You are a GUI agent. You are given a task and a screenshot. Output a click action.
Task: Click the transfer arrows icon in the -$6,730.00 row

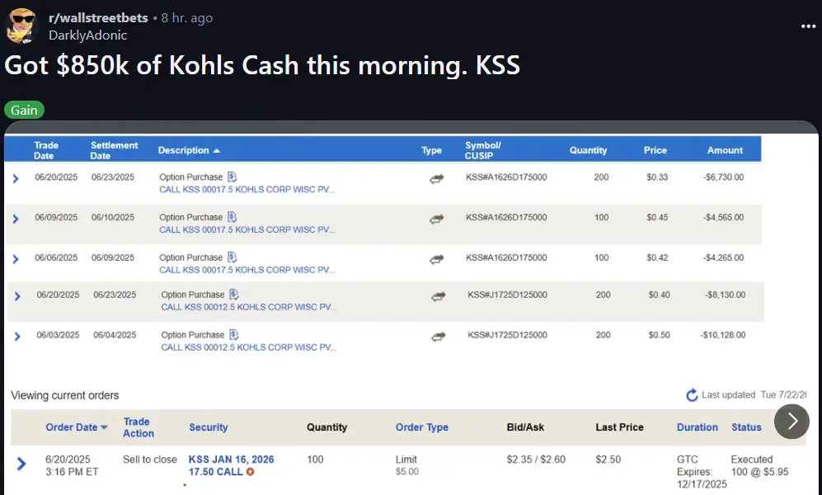tap(437, 179)
